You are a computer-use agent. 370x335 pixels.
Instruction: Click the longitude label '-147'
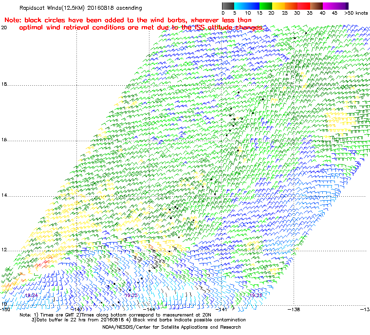76,309
